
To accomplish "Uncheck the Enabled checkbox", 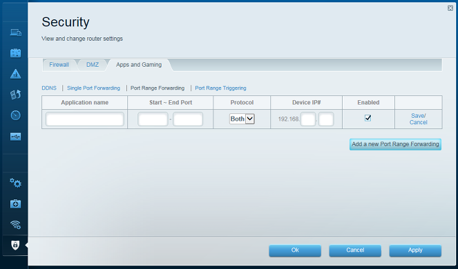I will pos(368,118).
